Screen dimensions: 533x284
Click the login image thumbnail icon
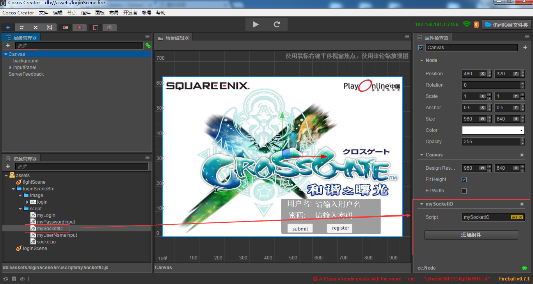point(33,202)
